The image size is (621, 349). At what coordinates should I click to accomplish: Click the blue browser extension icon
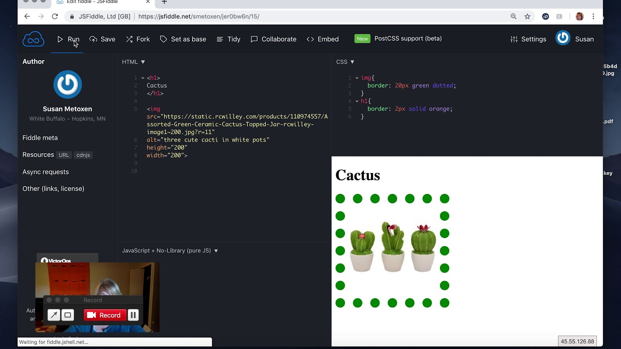click(x=545, y=16)
